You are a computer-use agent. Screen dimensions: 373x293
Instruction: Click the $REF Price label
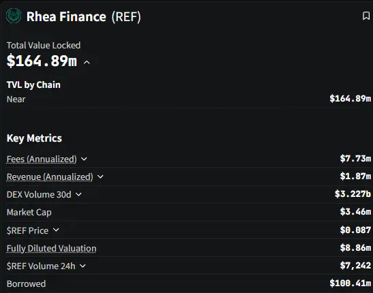tap(27, 230)
